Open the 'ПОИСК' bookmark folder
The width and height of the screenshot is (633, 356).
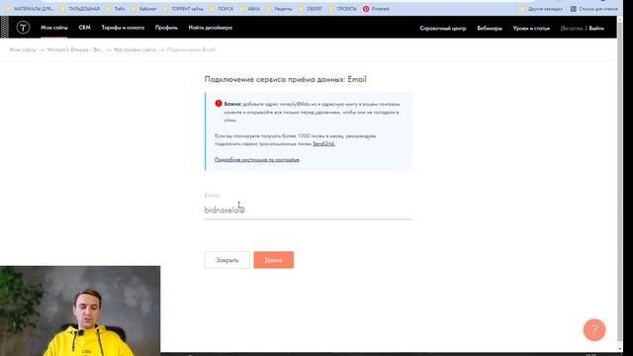(222, 9)
